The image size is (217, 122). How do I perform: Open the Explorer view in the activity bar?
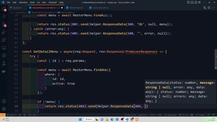pyautogui.click(x=4, y=9)
